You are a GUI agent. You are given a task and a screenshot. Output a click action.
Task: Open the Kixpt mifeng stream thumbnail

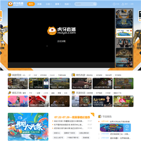click(x=81, y=83)
